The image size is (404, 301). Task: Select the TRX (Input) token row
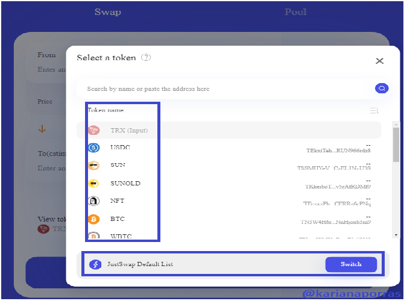(229, 130)
